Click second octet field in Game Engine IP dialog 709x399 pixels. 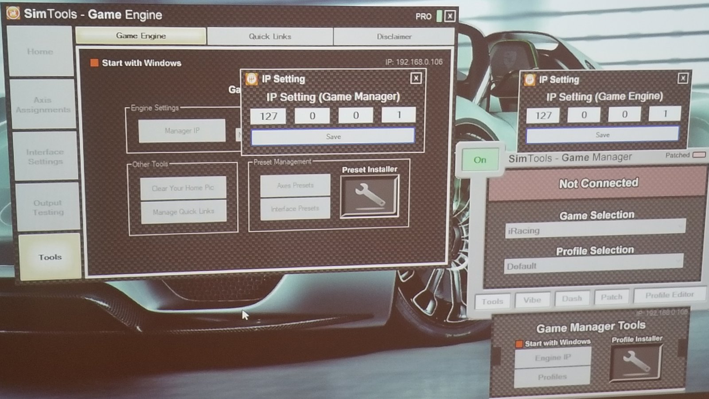point(584,115)
